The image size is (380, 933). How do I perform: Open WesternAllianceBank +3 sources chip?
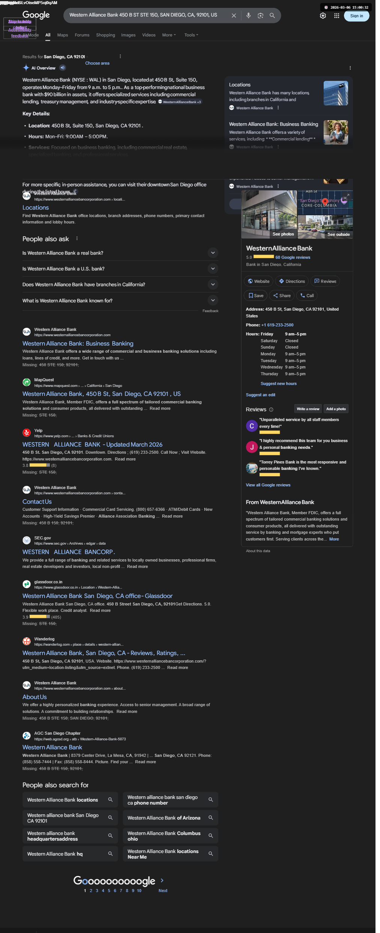(180, 102)
